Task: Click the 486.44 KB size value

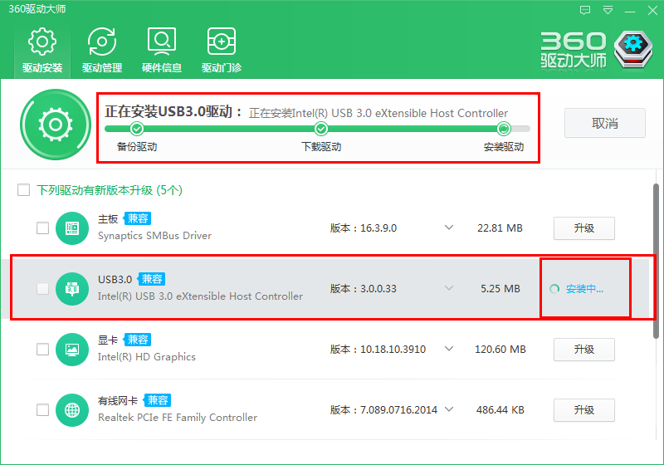Action: (500, 410)
